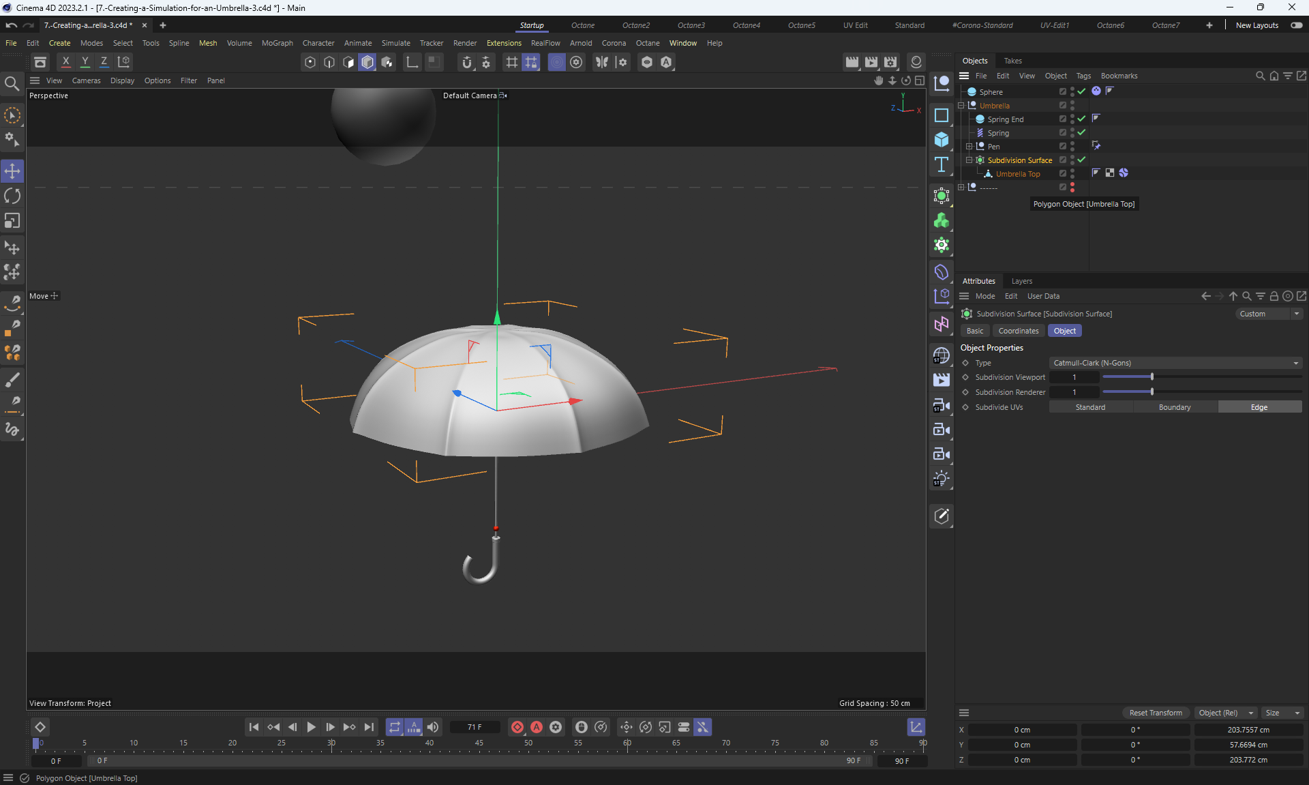Viewport: 1309px width, 785px height.
Task: Collapse the Umbrella hierarchy
Action: coord(961,106)
